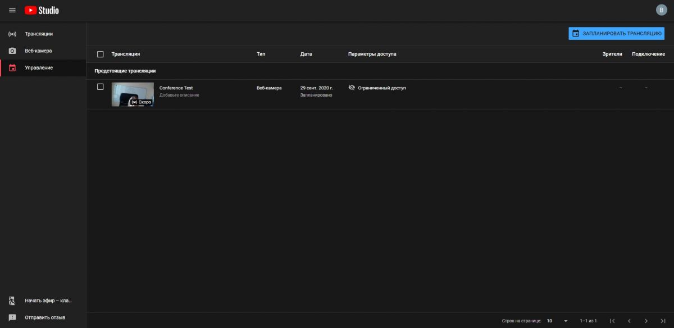
Task: Expand the rows per page dropdown
Action: coord(557,321)
